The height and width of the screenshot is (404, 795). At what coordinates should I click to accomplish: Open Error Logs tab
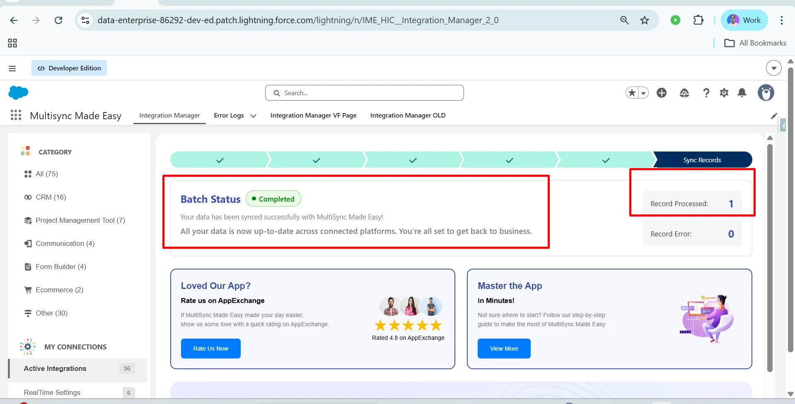click(x=229, y=115)
